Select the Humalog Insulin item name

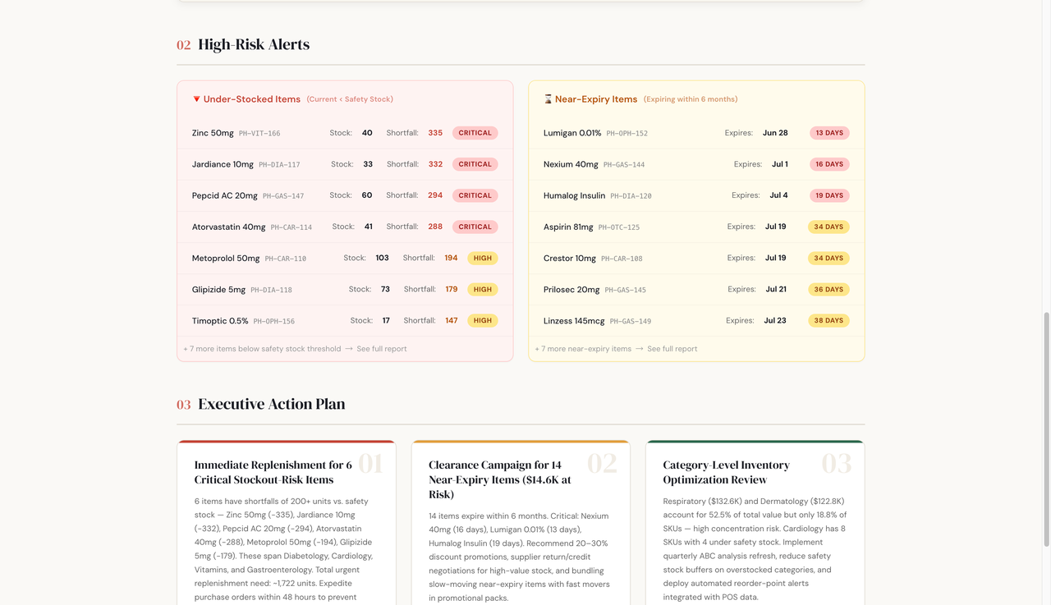click(575, 195)
